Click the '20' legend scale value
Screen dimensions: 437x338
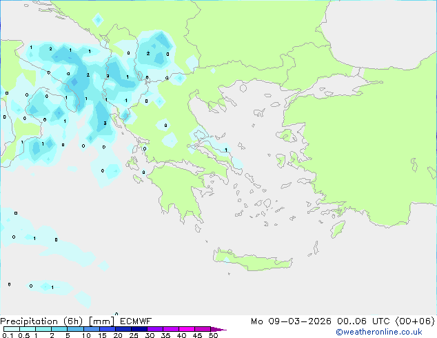[118, 335]
